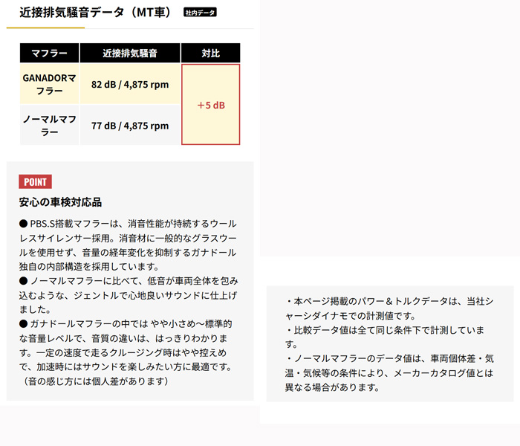Select the 77 dB / 4,875 rpm cell

point(130,126)
